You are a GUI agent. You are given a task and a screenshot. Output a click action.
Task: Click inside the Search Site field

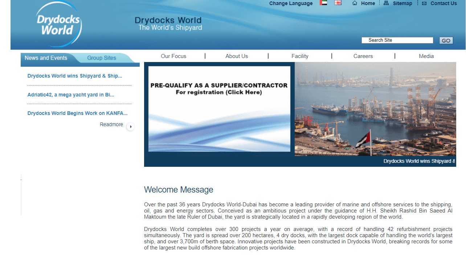pos(397,40)
